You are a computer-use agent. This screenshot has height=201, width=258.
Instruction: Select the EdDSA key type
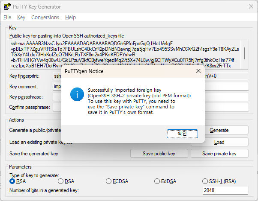(165, 181)
